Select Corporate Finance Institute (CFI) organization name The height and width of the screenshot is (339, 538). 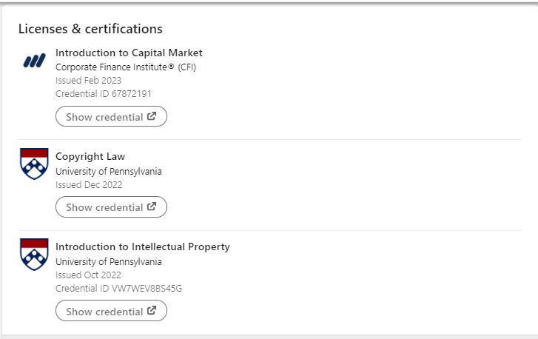pos(126,67)
